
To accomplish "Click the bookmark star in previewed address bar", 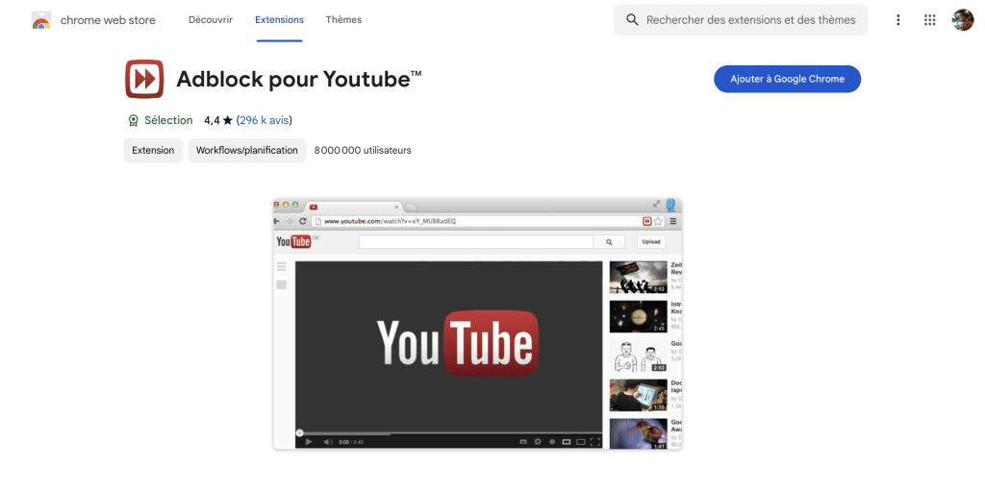I will click(x=658, y=222).
